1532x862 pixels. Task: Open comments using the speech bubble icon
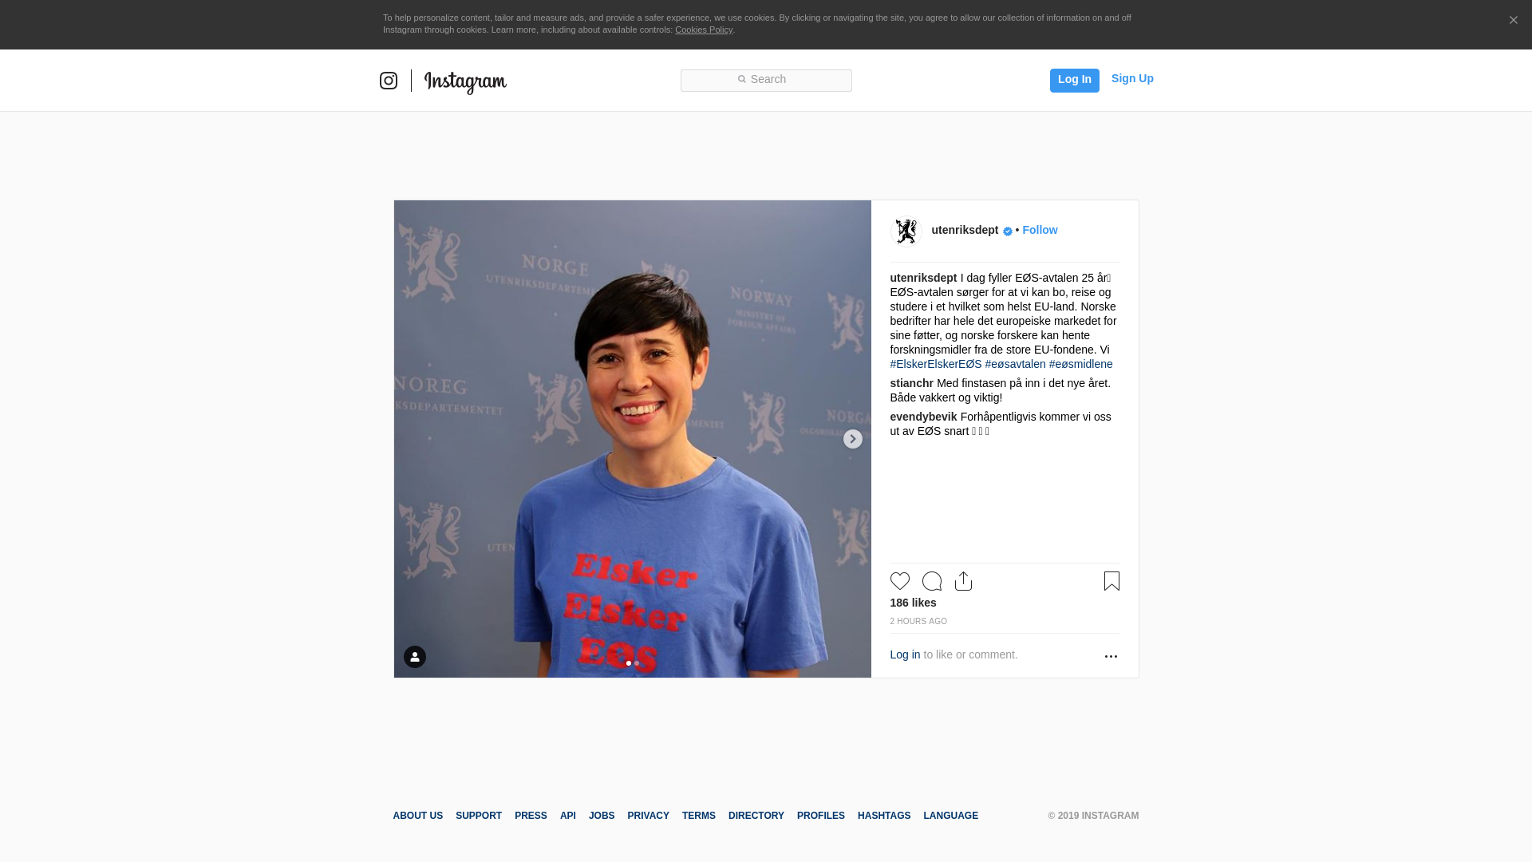point(932,581)
